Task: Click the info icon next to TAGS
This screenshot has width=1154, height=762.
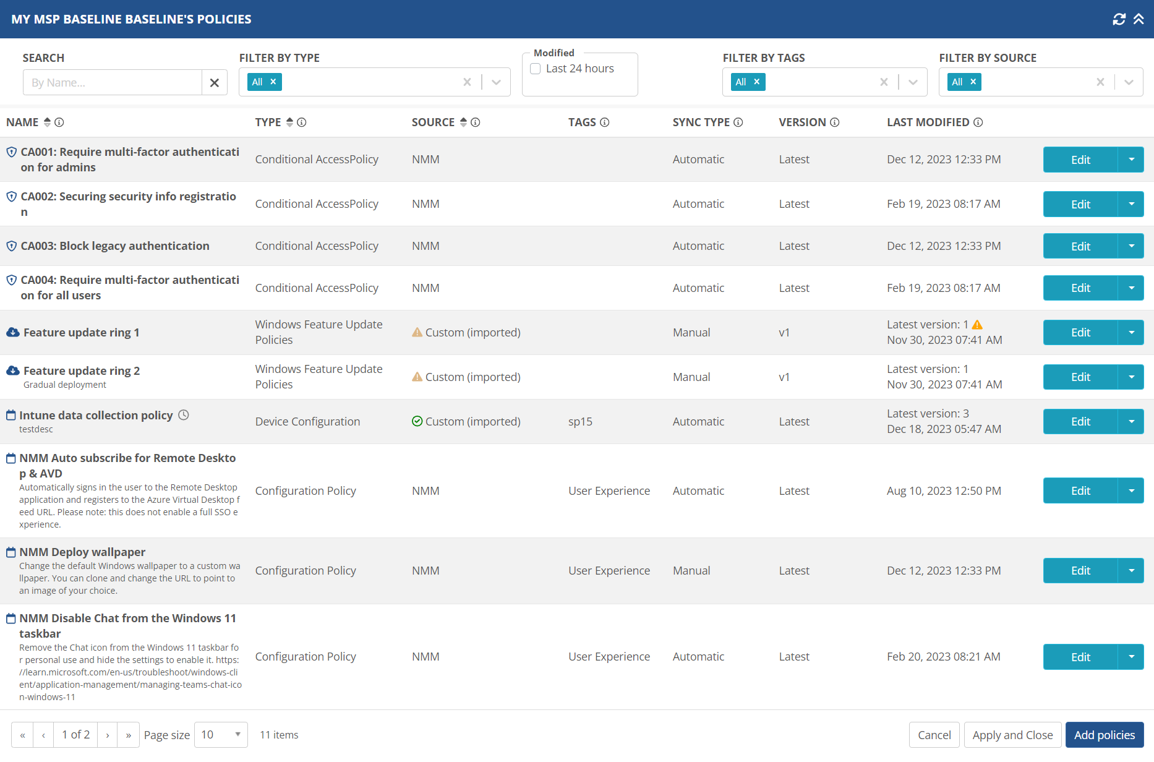Action: [605, 122]
